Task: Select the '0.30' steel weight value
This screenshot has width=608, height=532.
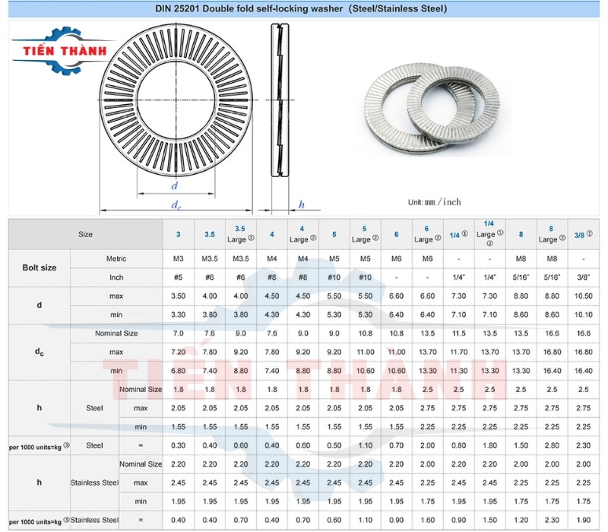Action: [179, 445]
